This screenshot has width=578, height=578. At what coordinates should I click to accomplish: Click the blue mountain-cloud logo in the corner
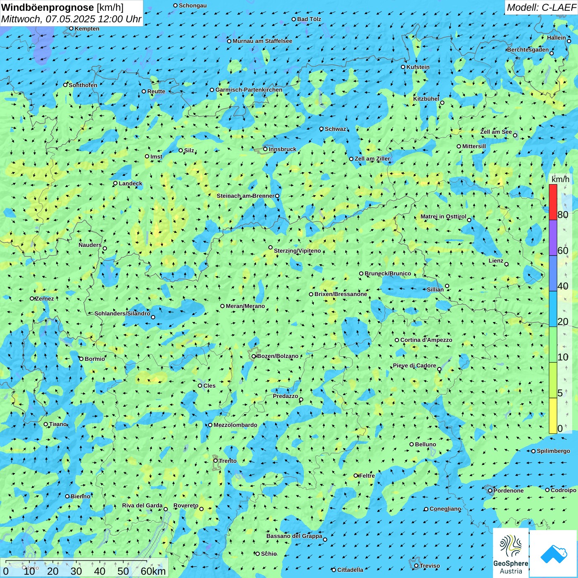click(553, 553)
